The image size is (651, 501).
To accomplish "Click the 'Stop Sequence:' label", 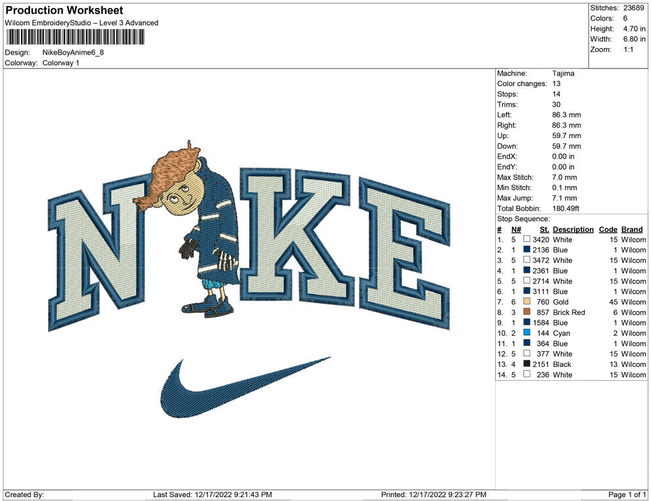I will point(523,219).
